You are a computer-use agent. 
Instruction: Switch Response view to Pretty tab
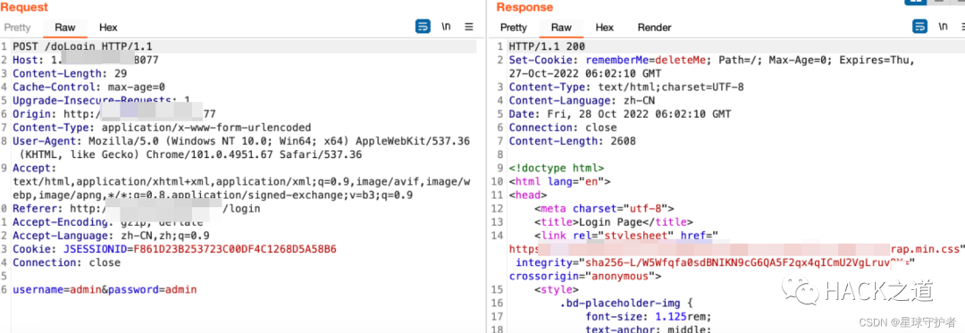click(x=514, y=28)
